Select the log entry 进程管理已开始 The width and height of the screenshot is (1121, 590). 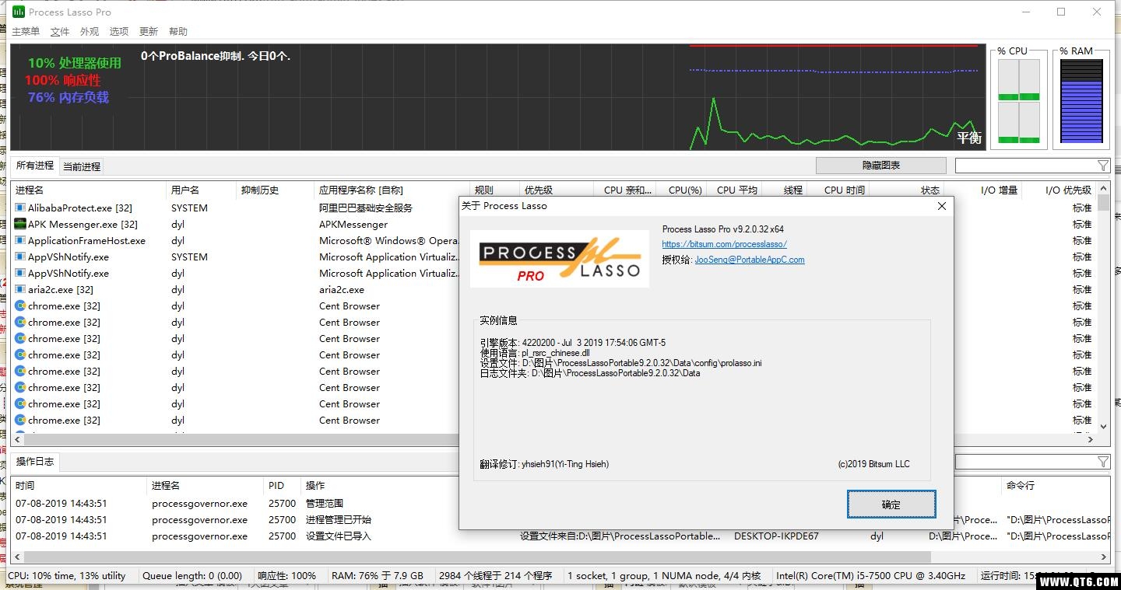pos(339,520)
